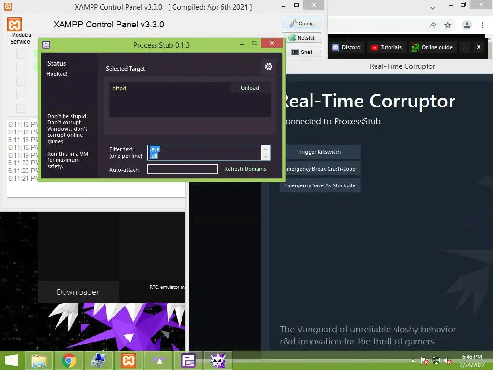Click the YouTube icon beside Tutorials
Viewport: 493px width, 370px height.
(374, 48)
